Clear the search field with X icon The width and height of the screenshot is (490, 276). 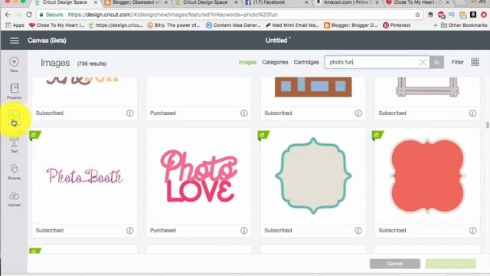(423, 62)
